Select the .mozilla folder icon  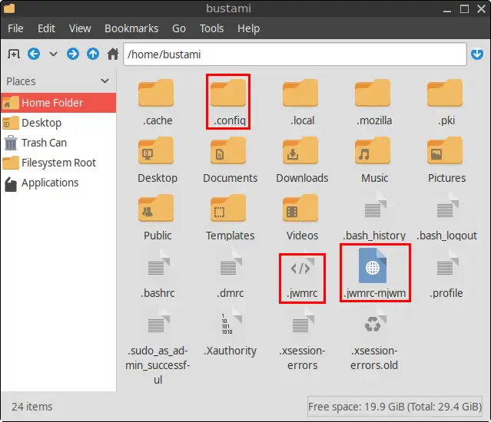pyautogui.click(x=373, y=93)
